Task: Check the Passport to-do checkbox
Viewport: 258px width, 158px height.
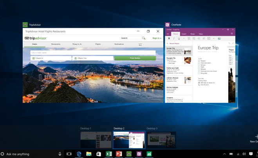Action: [x=199, y=61]
